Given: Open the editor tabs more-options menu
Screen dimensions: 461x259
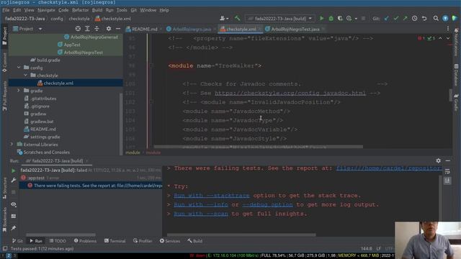Looking at the screenshot, I should click(x=447, y=29).
